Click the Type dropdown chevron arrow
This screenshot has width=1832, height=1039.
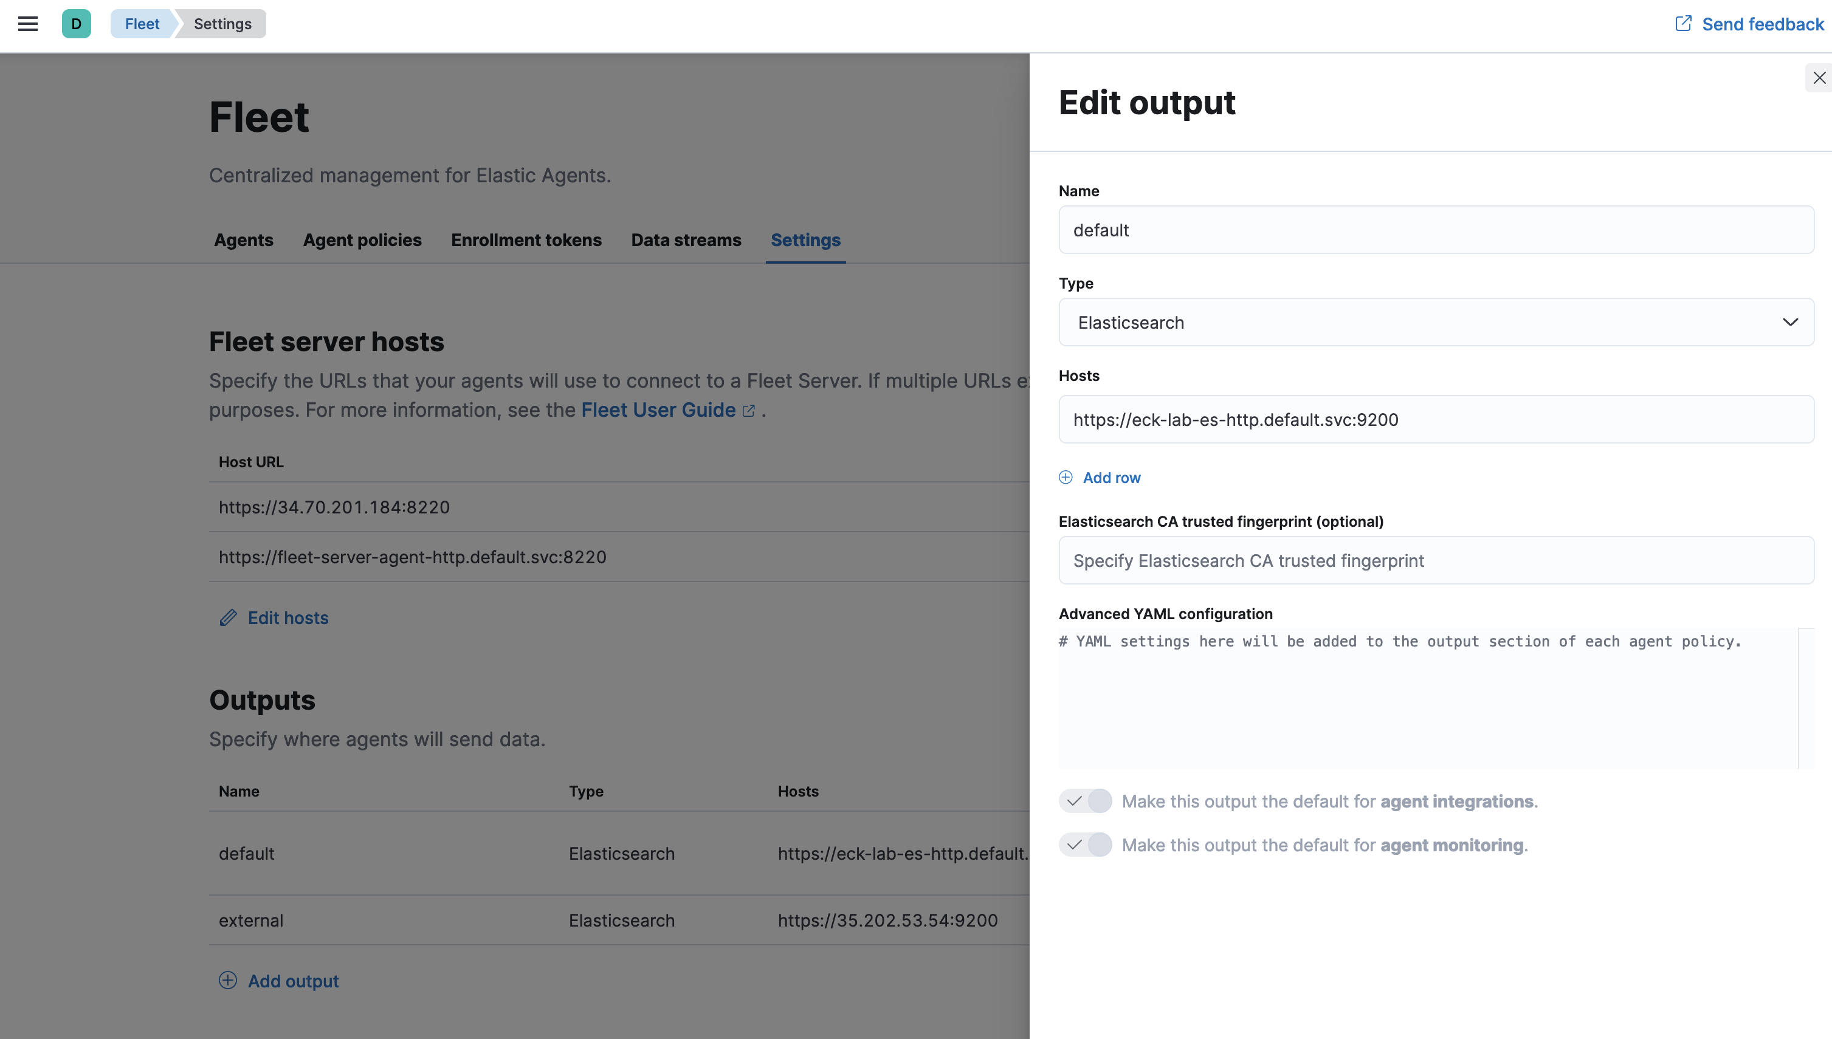coord(1790,323)
